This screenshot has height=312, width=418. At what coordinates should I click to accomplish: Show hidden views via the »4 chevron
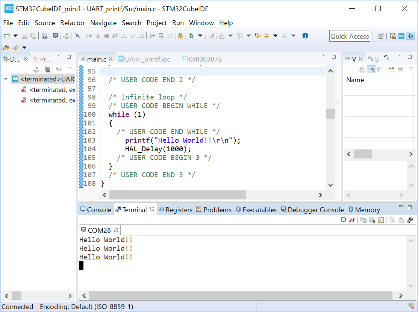coord(386,57)
